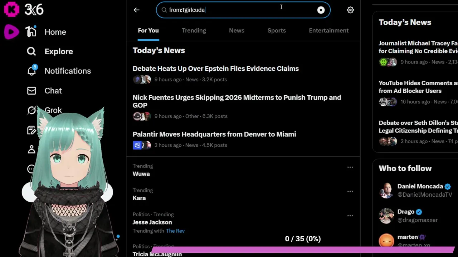
Task: Click marten's orange avatar
Action: pos(386,240)
